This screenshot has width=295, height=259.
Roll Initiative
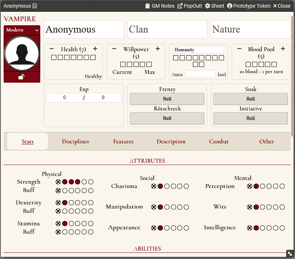pyautogui.click(x=250, y=118)
